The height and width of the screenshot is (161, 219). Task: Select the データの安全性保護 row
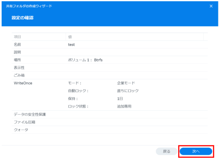click(30, 114)
